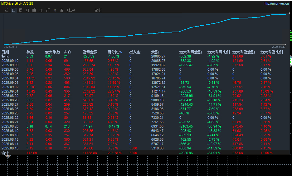Click the 合计 totals row label

[x=5, y=153]
